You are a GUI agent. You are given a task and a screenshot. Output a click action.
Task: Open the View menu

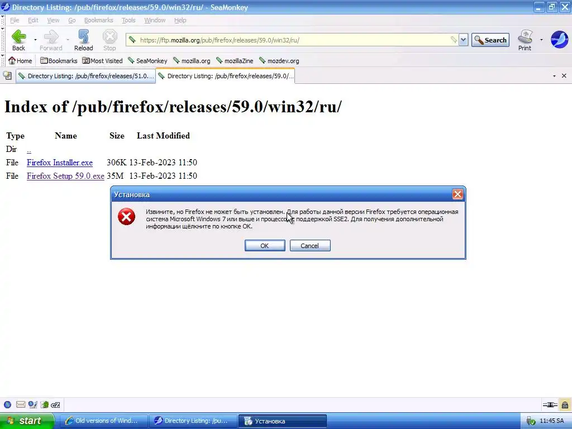(53, 20)
